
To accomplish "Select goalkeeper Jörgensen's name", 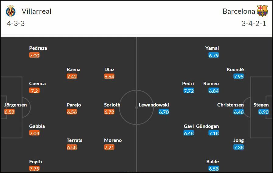I will 16,105.
